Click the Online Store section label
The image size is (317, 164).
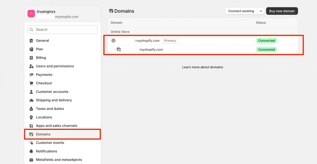coord(120,32)
